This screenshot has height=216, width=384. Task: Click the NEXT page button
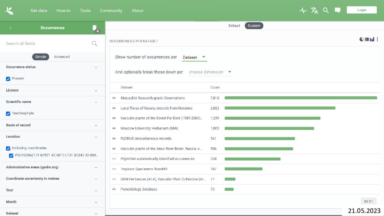click(x=369, y=201)
